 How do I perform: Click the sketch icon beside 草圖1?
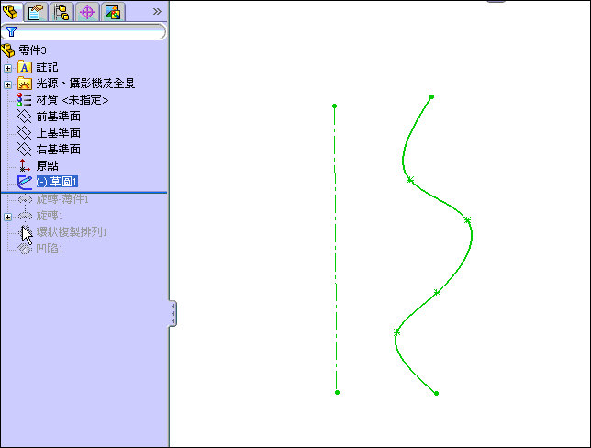point(25,182)
